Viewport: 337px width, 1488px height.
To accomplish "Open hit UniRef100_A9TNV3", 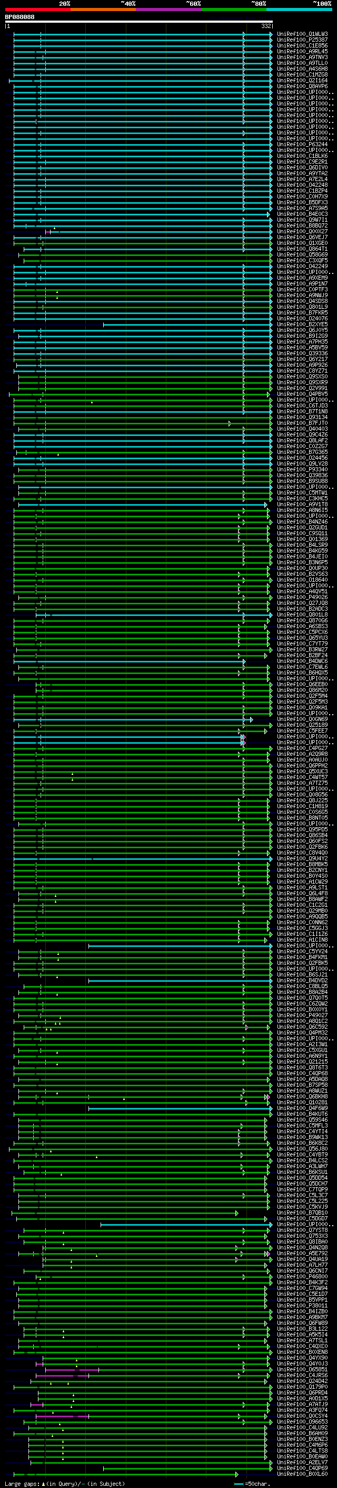I will [302, 57].
